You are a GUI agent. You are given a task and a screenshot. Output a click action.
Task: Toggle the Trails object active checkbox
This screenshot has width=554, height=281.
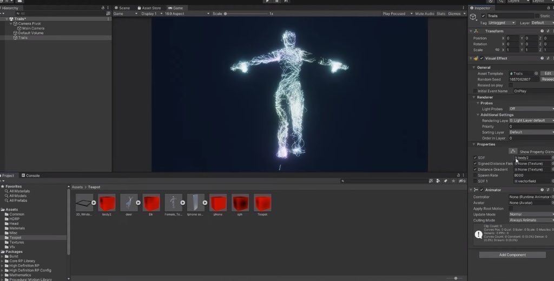[x=483, y=16]
